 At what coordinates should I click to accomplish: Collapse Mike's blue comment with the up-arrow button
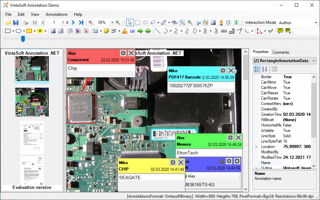coord(237,161)
